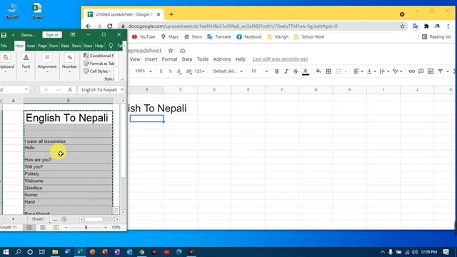457x257 pixels.
Task: Open Chrome Reading list
Action: pyautogui.click(x=436, y=36)
